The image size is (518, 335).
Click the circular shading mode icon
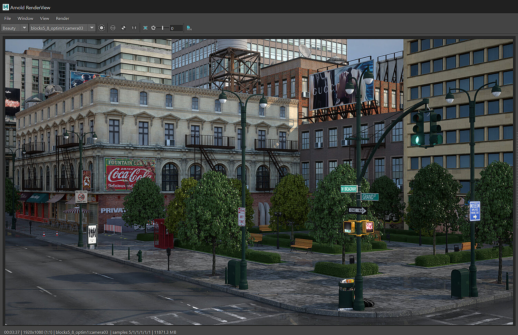point(102,28)
